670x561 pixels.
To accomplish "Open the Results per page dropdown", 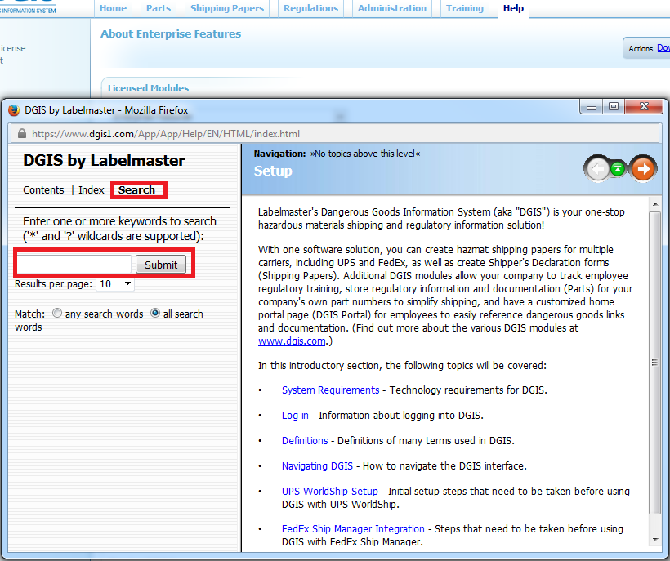I will click(115, 284).
